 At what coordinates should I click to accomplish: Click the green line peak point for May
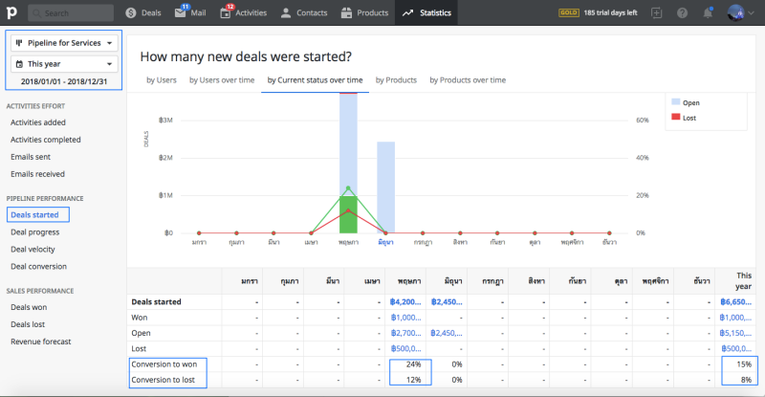[x=348, y=187]
